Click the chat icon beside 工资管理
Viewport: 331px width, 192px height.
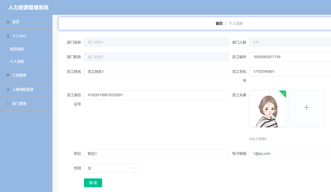[8, 75]
